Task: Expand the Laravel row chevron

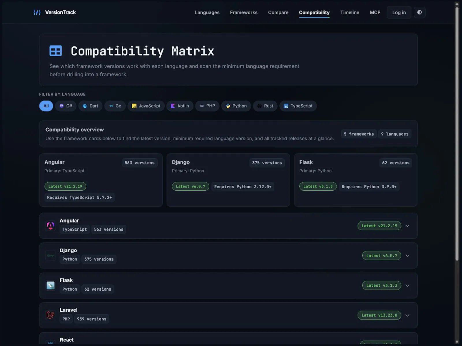Action: click(x=407, y=315)
